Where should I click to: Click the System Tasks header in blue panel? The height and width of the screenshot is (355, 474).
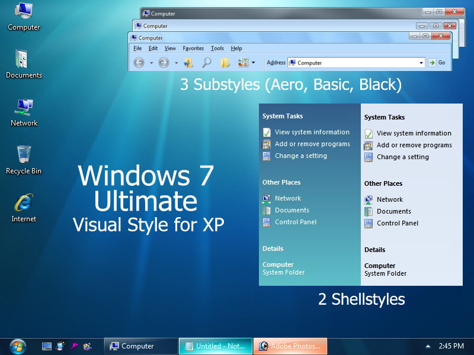pyautogui.click(x=283, y=116)
